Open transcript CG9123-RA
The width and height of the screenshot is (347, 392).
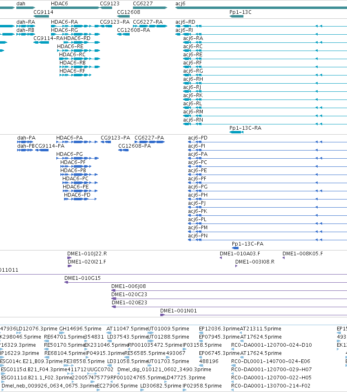coord(115,22)
